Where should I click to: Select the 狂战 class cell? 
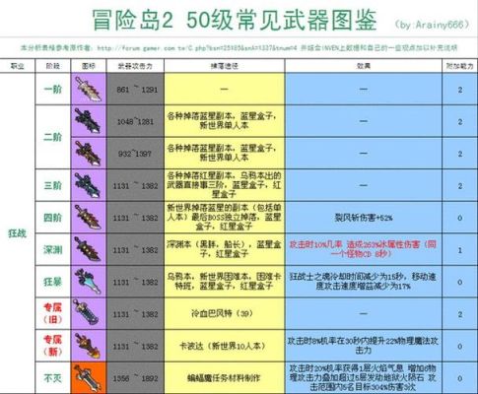click(x=17, y=233)
